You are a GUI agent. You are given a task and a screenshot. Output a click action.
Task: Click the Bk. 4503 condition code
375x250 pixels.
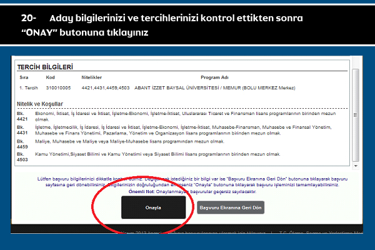pos(22,156)
